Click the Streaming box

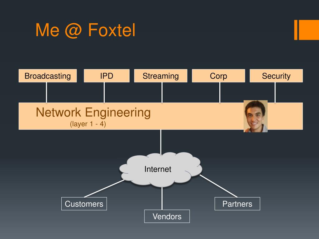(x=161, y=76)
